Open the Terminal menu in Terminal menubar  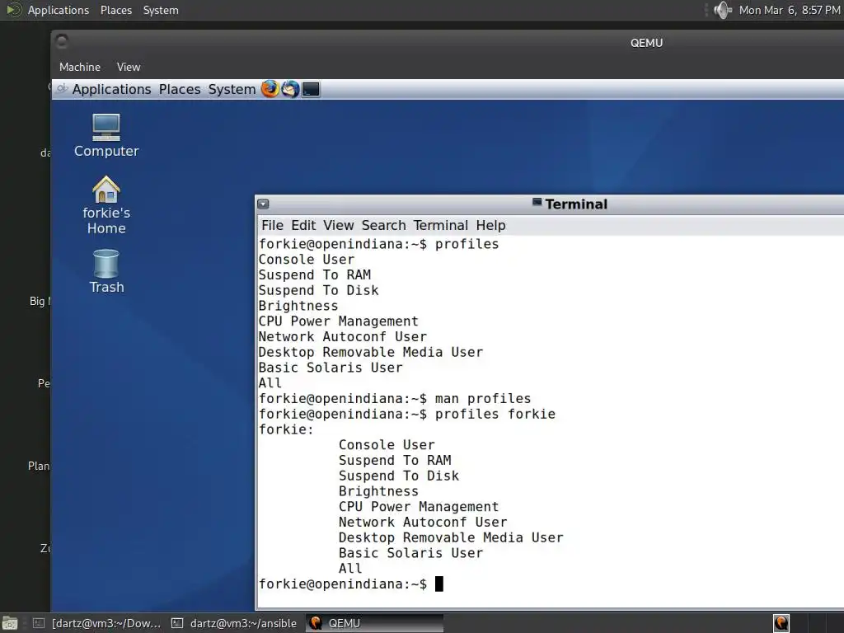(441, 225)
